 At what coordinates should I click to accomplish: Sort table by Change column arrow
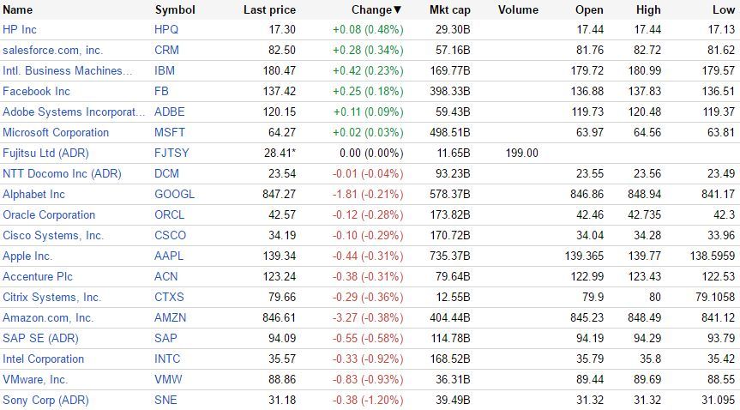tap(398, 10)
